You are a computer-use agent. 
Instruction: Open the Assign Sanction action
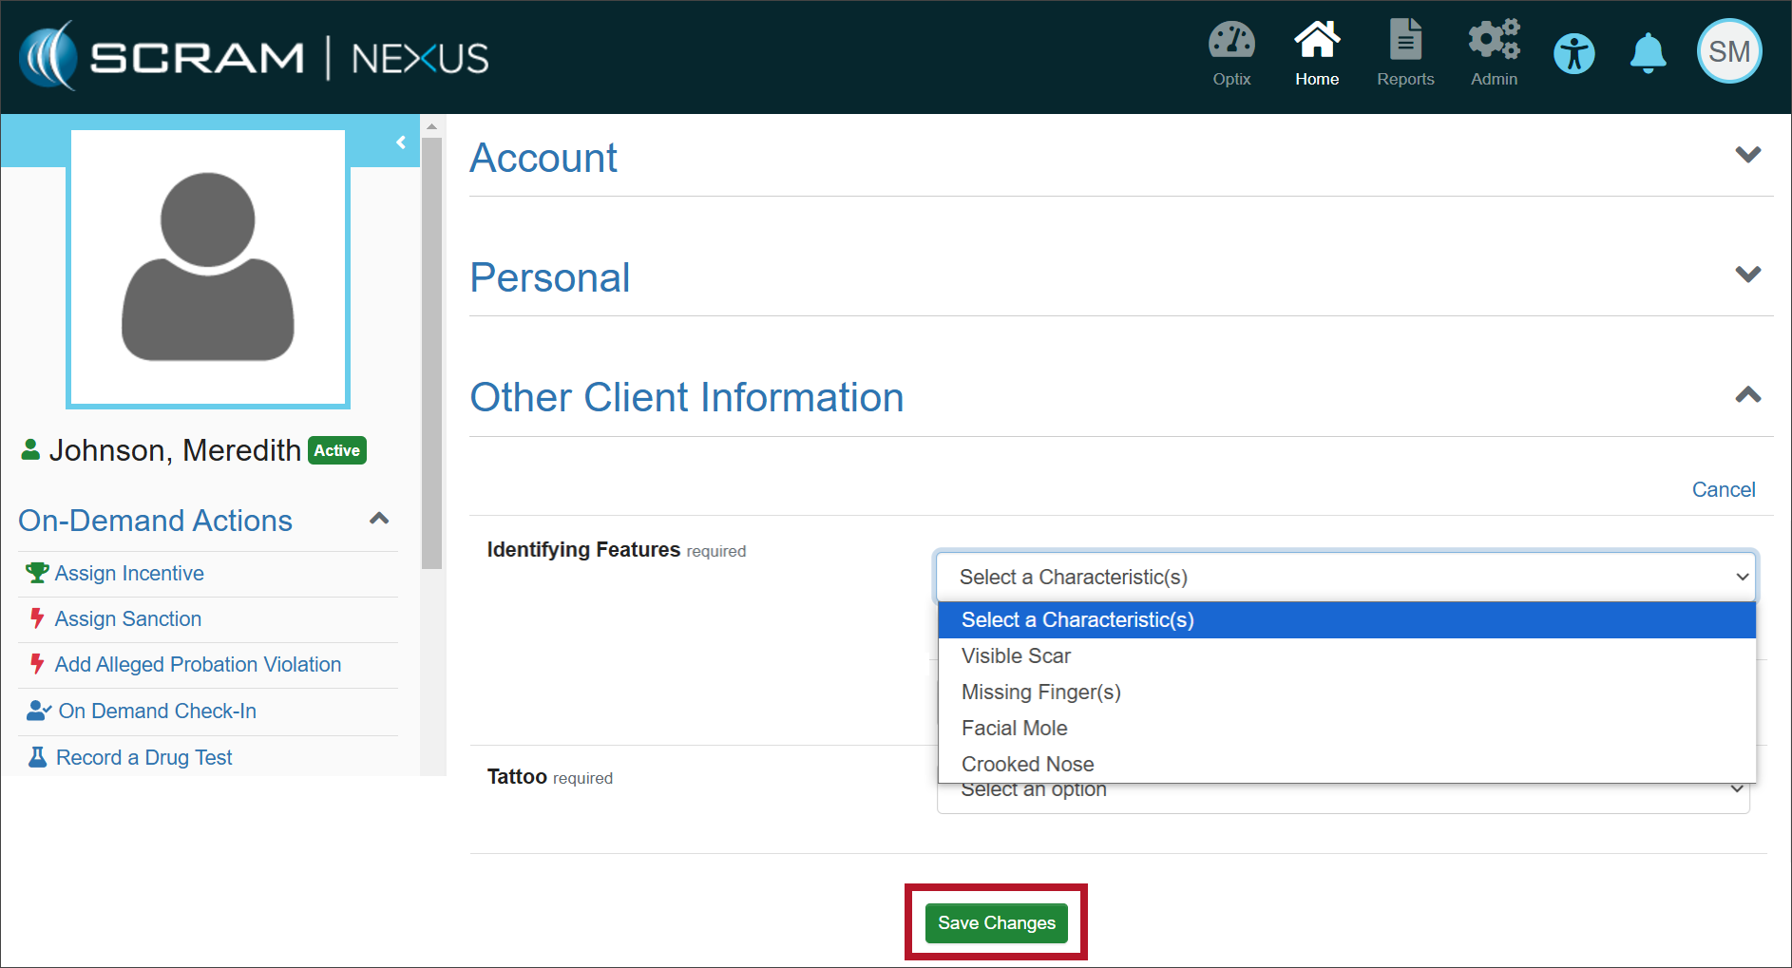tap(127, 619)
